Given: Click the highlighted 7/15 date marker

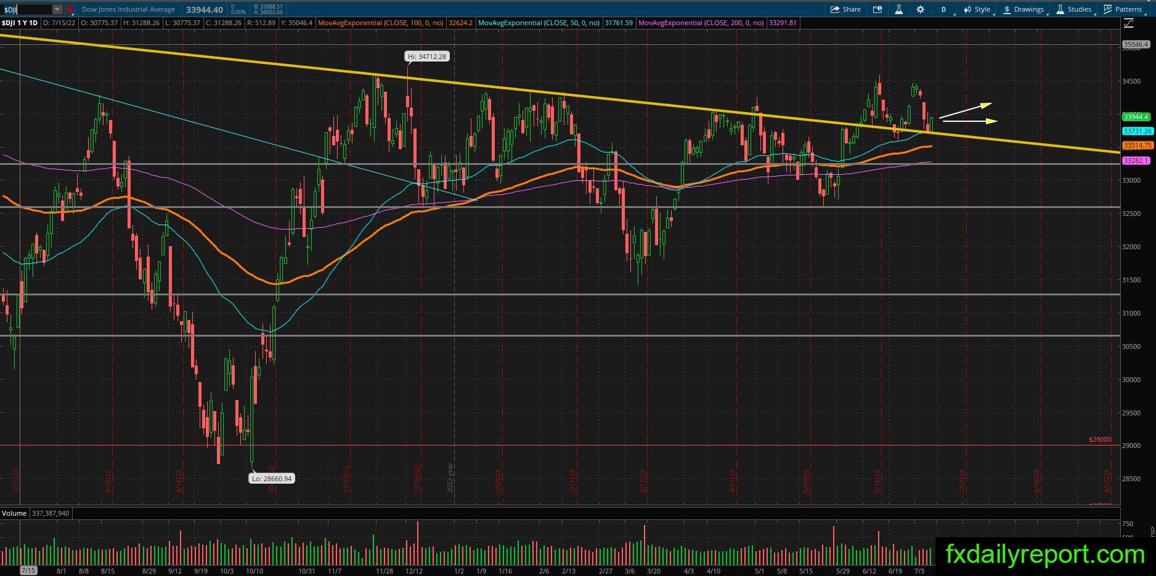Looking at the screenshot, I should pos(28,570).
